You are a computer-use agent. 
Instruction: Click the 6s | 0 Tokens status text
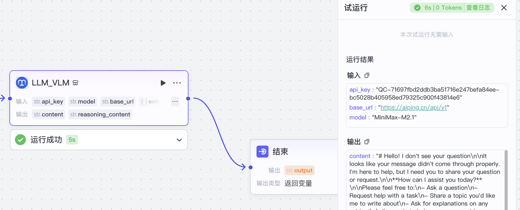click(443, 8)
